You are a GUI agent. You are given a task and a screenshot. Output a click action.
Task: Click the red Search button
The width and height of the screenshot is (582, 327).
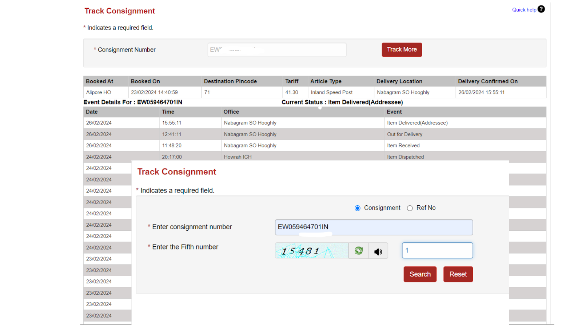420,274
